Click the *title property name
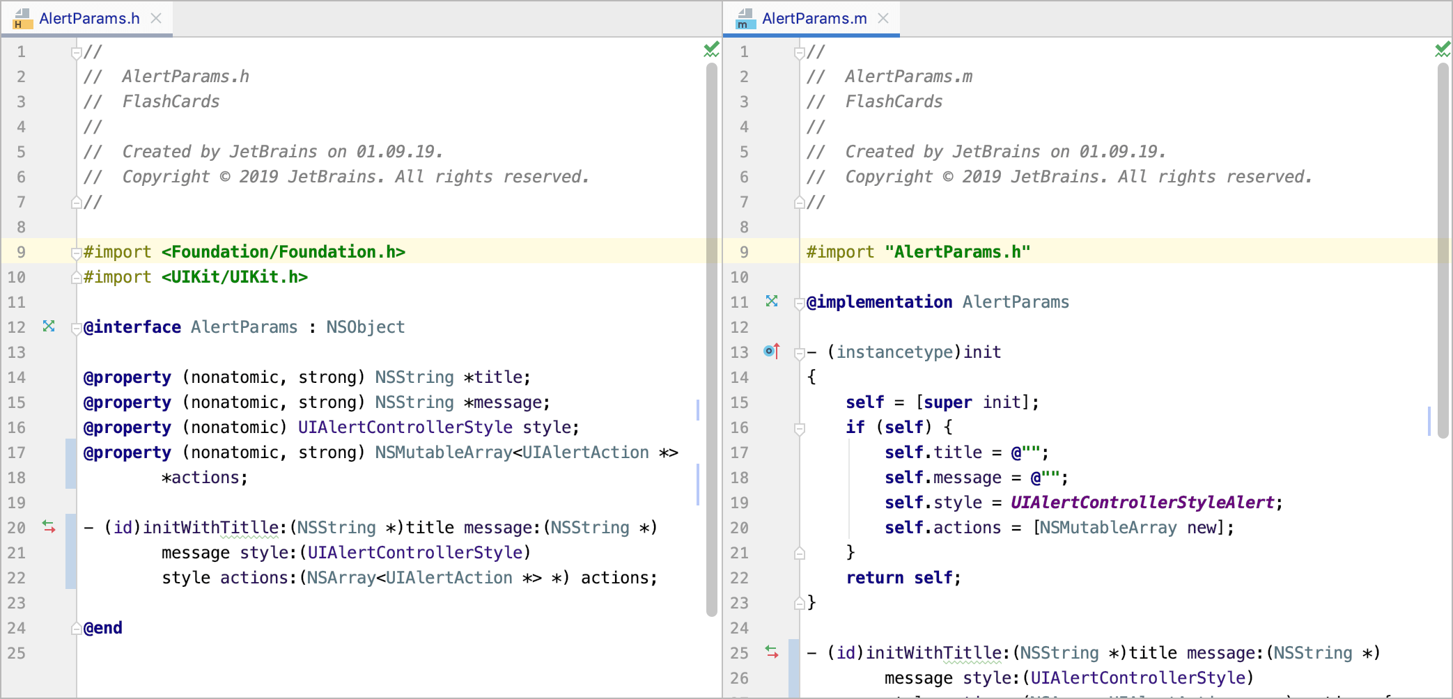Image resolution: width=1453 pixels, height=699 pixels. (492, 377)
